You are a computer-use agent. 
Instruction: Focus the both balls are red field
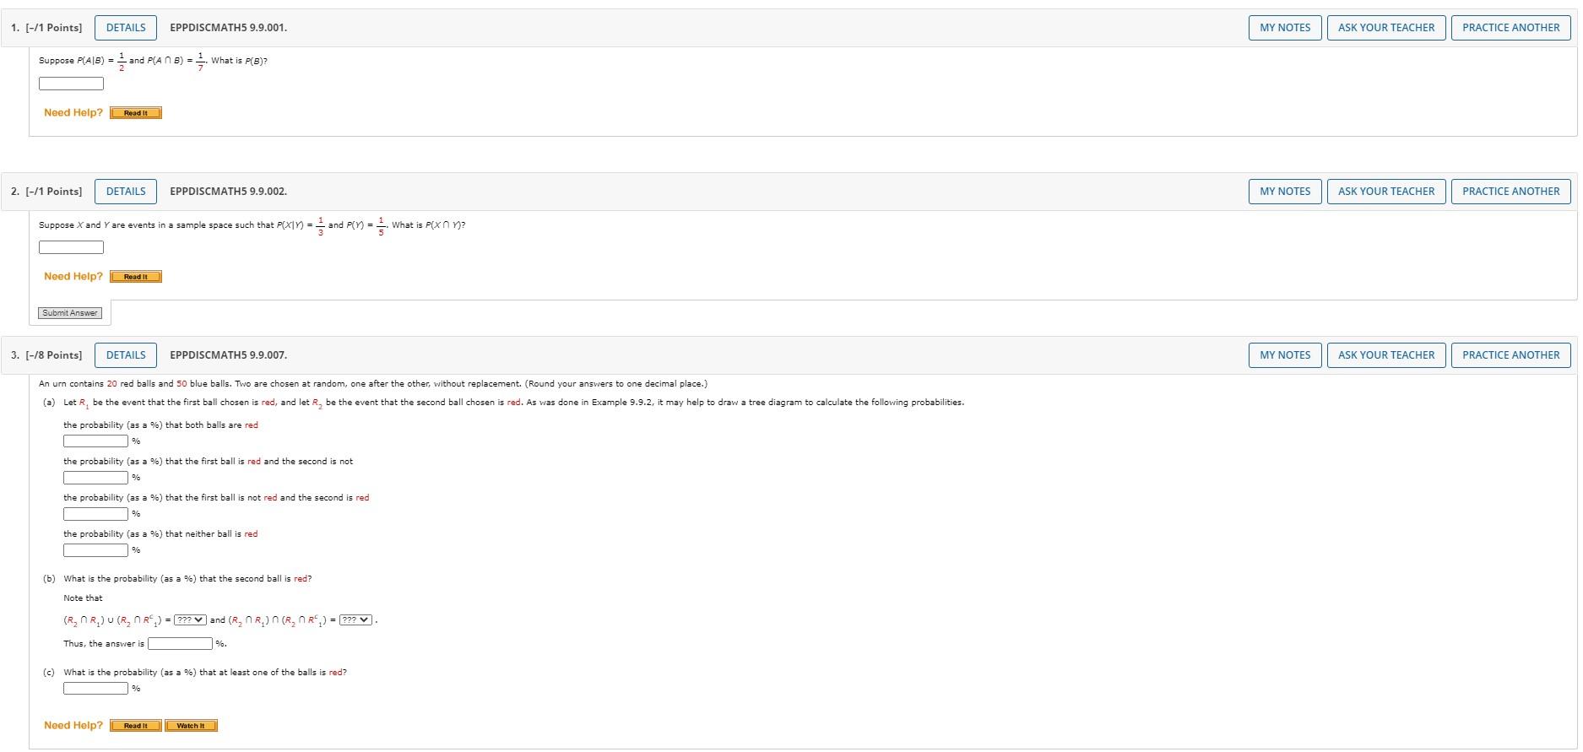pyautogui.click(x=95, y=441)
